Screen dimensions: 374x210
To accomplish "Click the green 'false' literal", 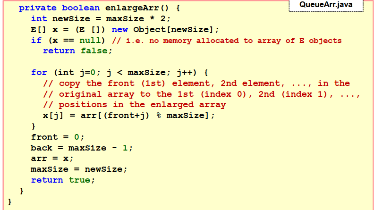I will coord(94,51).
